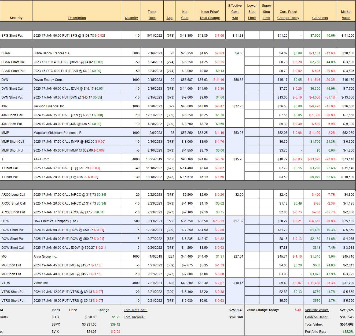
Task: Click the Total Net Cost label
Action: (135, 310)
